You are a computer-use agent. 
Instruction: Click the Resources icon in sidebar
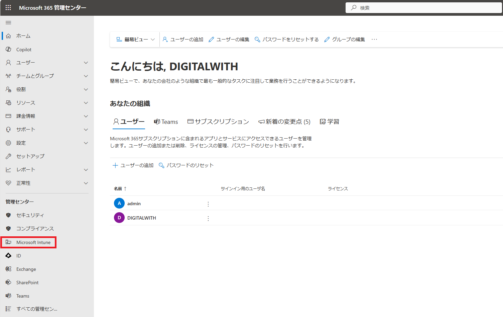click(8, 103)
